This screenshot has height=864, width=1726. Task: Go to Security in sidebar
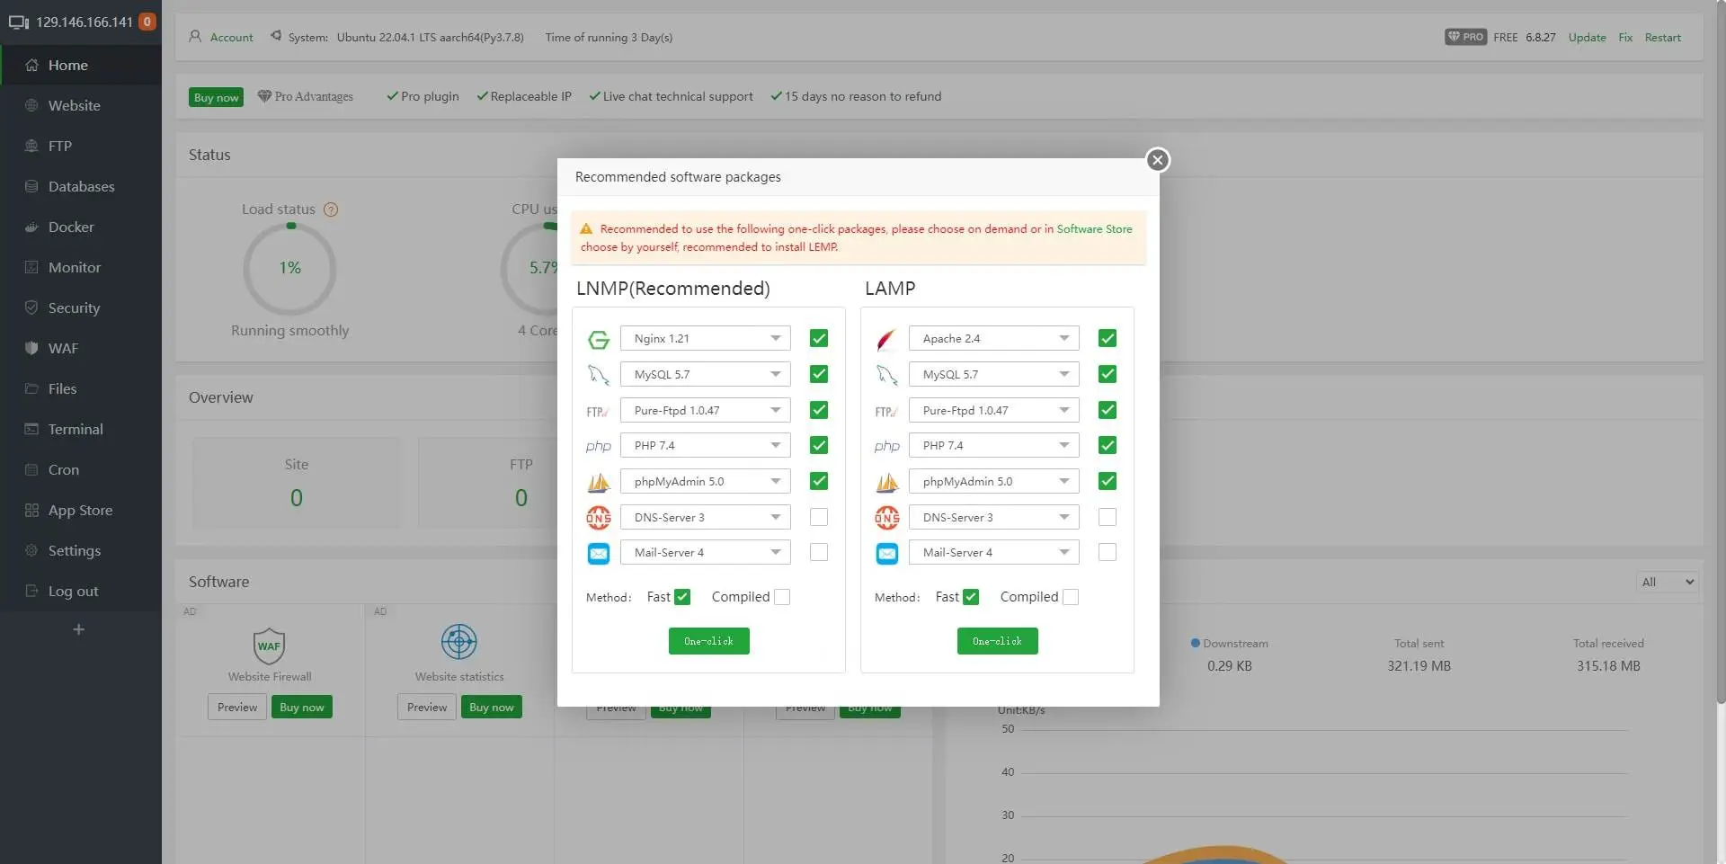[x=81, y=307]
